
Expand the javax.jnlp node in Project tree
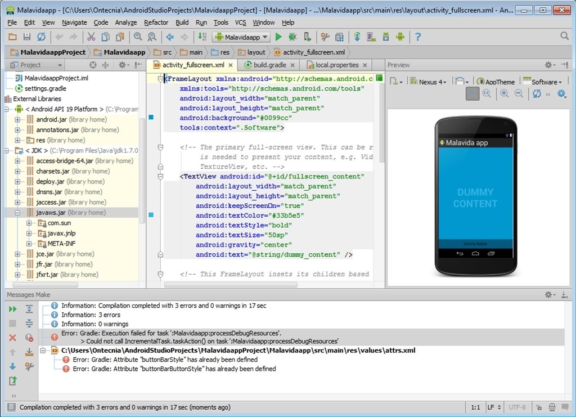(x=30, y=233)
